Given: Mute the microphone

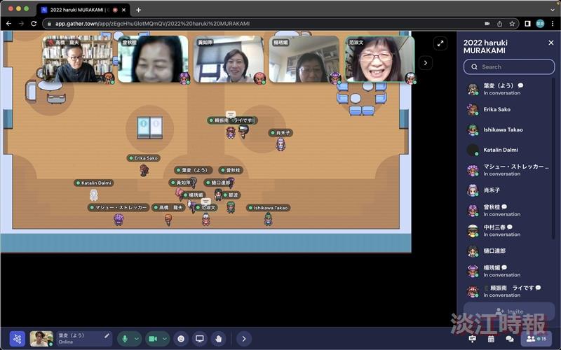Looking at the screenshot, I should (x=125, y=339).
